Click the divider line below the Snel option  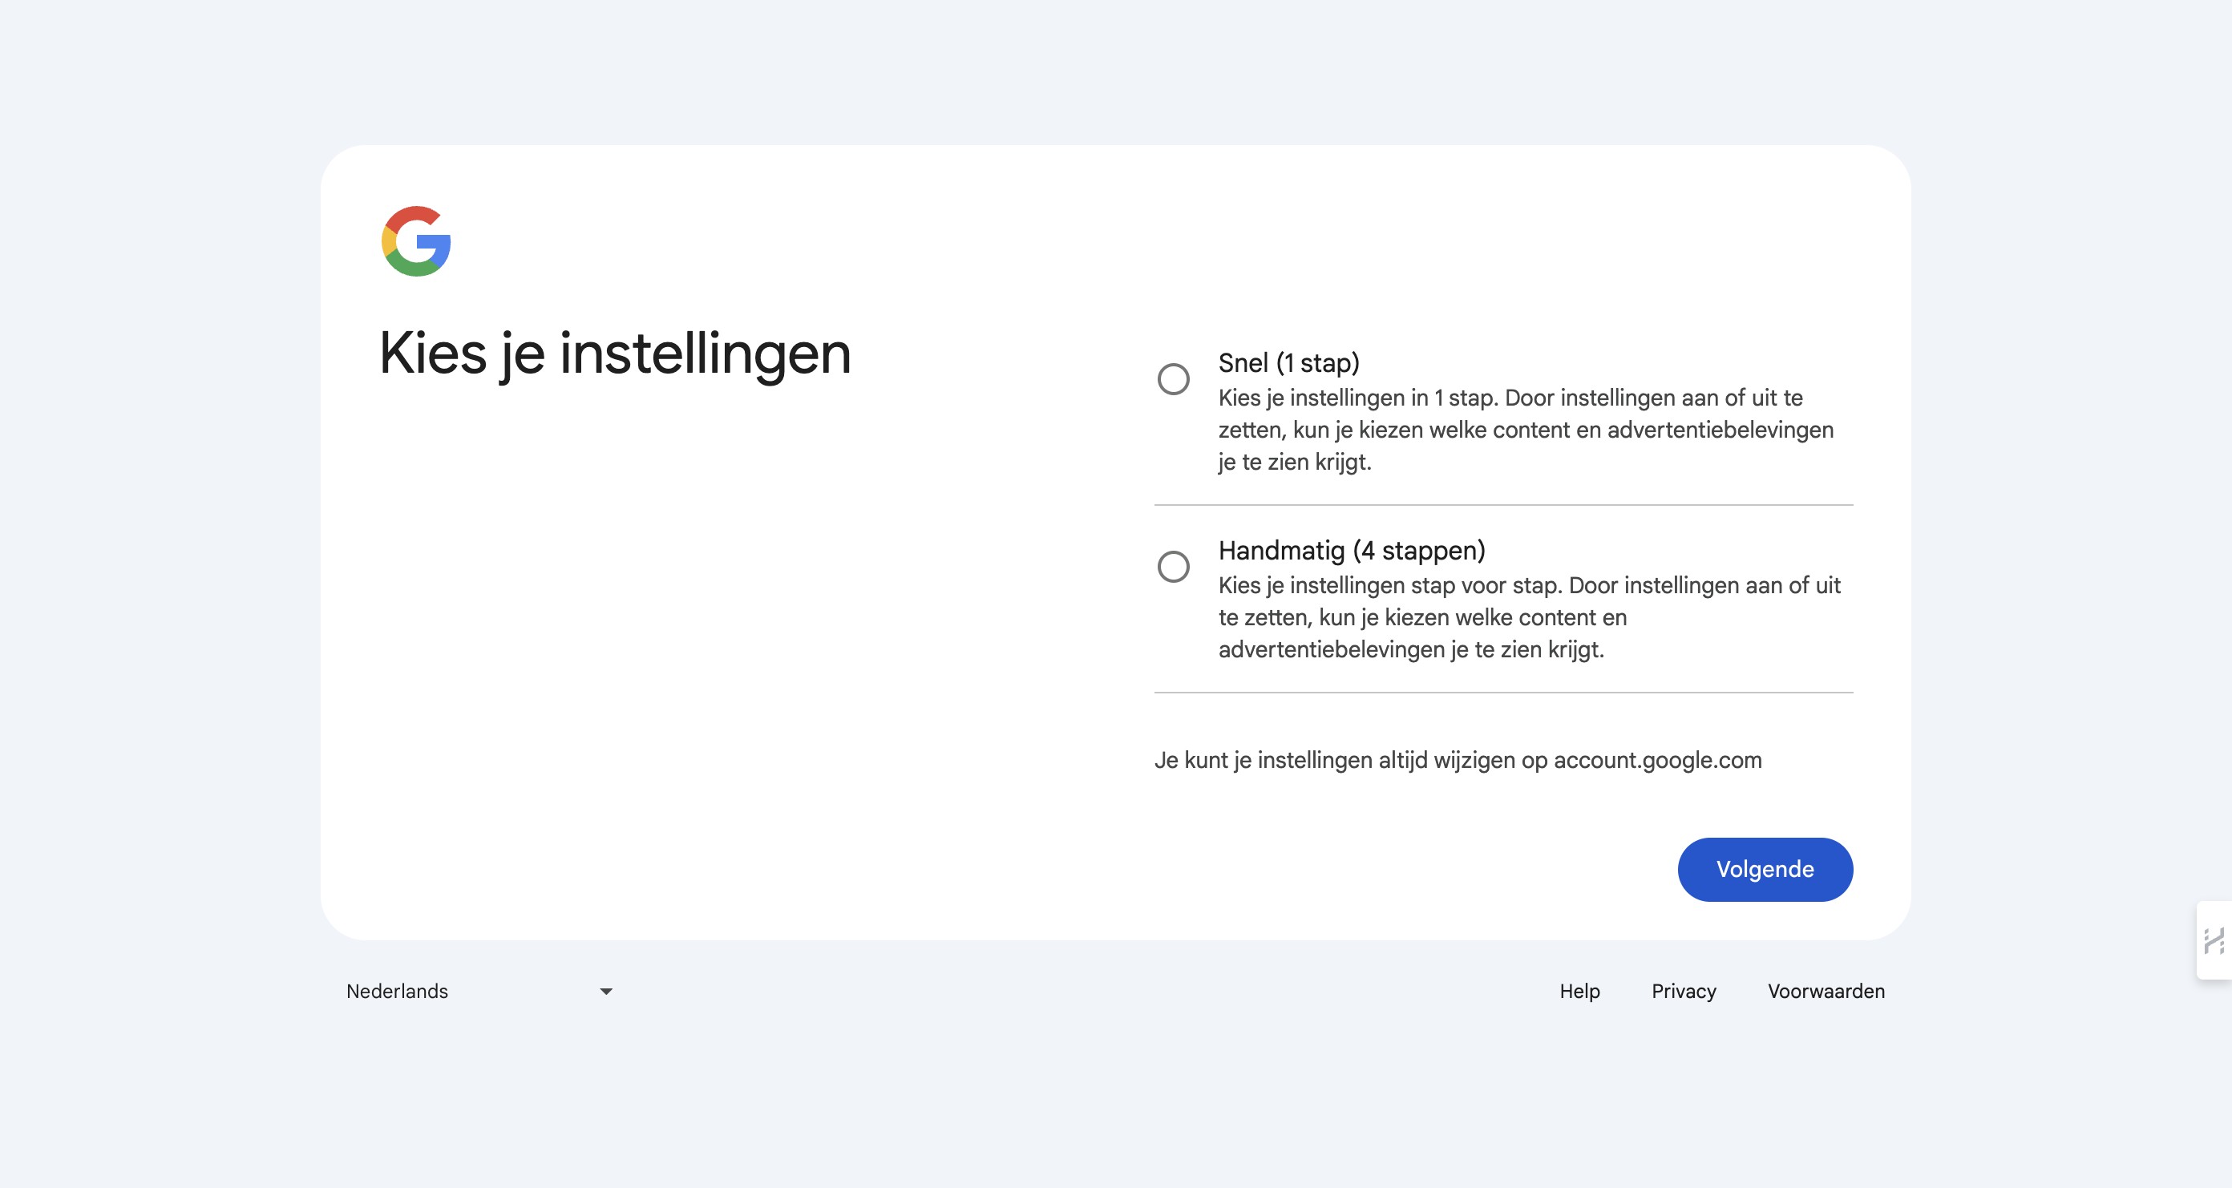[1502, 504]
